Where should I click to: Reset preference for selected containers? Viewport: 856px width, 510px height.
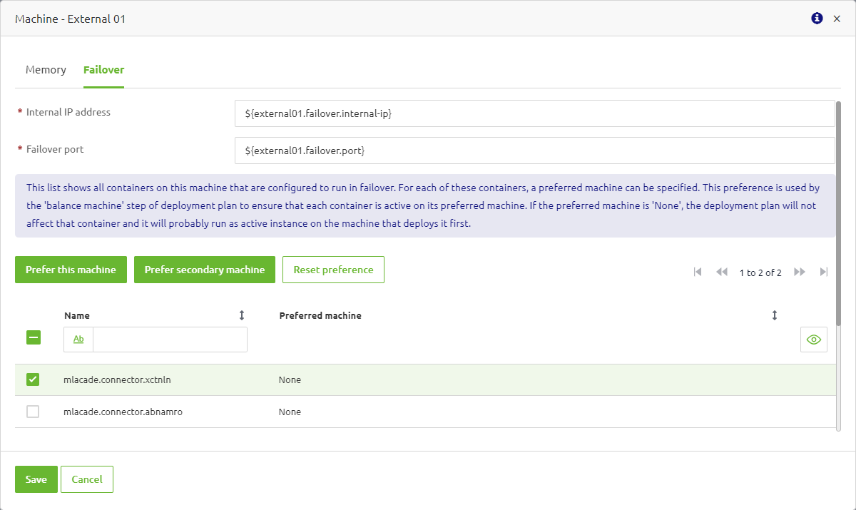coord(333,270)
